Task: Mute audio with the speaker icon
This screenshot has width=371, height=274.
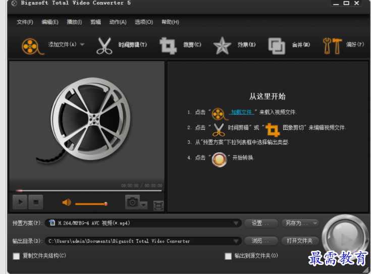Action: pyautogui.click(x=67, y=202)
